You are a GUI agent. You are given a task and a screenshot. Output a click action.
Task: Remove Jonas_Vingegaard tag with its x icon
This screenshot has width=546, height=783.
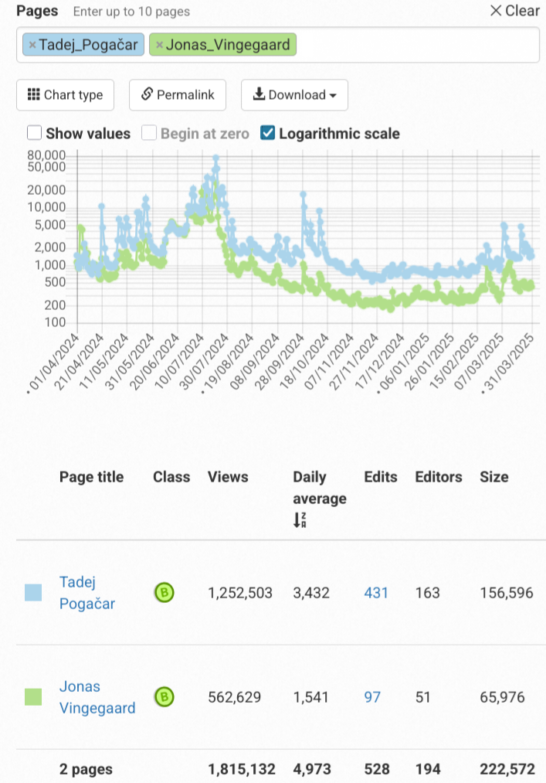point(159,45)
